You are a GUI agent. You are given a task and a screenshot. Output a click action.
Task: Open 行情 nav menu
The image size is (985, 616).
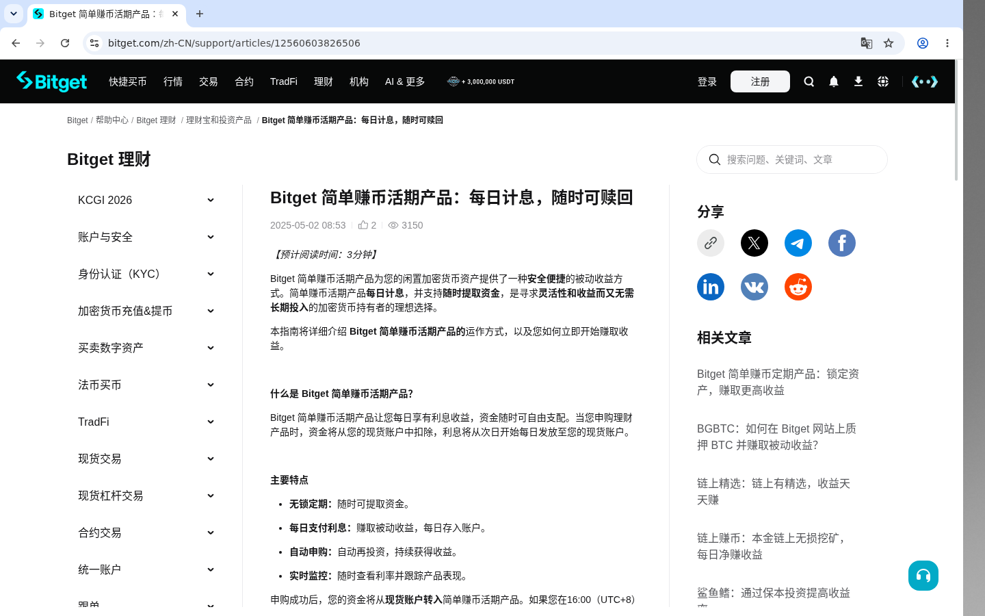pos(173,81)
